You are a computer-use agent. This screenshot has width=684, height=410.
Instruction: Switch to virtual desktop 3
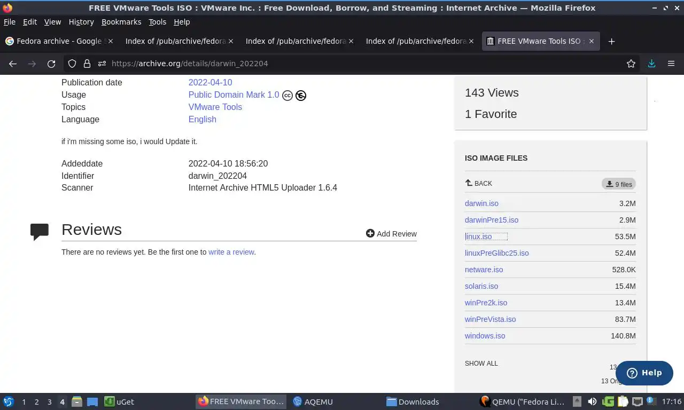point(49,401)
